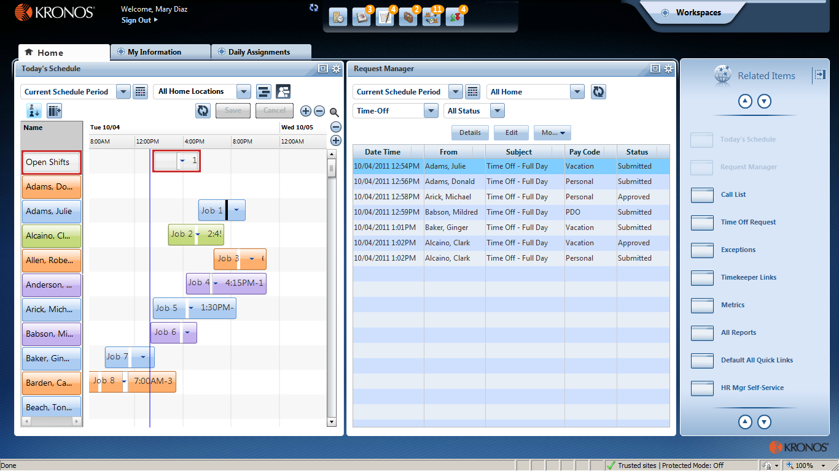839x471 pixels.
Task: Click the sort employees icon
Action: point(33,111)
